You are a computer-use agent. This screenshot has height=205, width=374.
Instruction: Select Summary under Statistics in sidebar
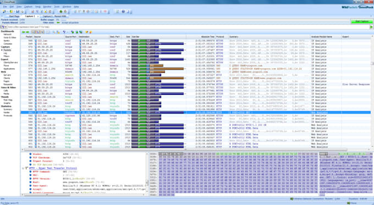[8, 109]
